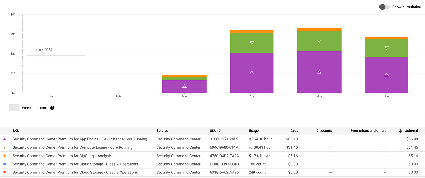Click the orange segment of the March bar
The height and width of the screenshot is (178, 425).
tap(184, 76)
